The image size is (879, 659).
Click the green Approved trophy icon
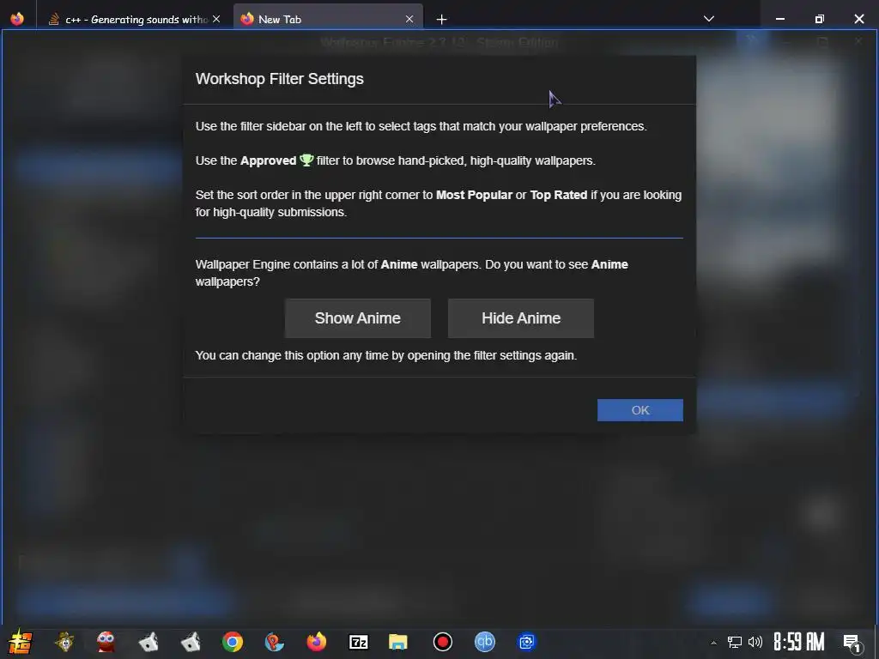point(306,160)
